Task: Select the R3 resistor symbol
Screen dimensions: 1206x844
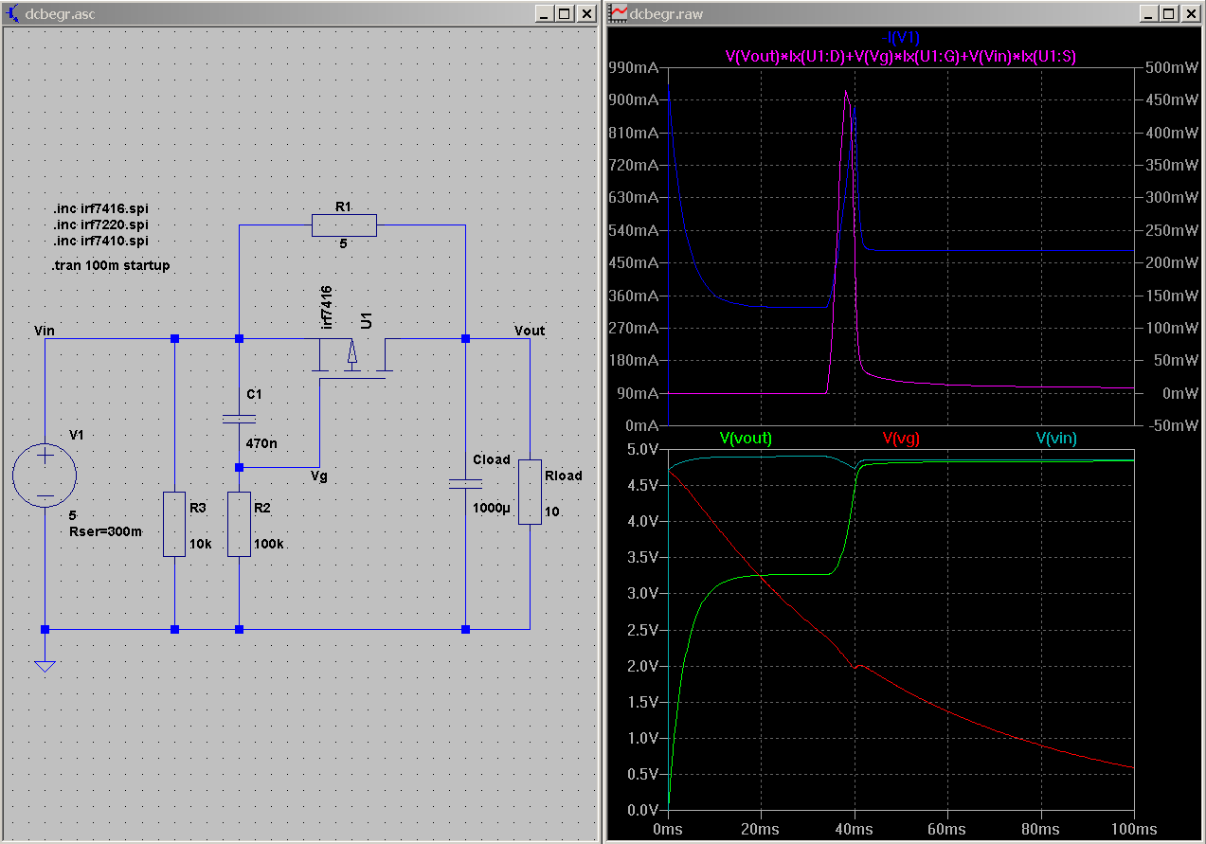Action: (x=174, y=524)
